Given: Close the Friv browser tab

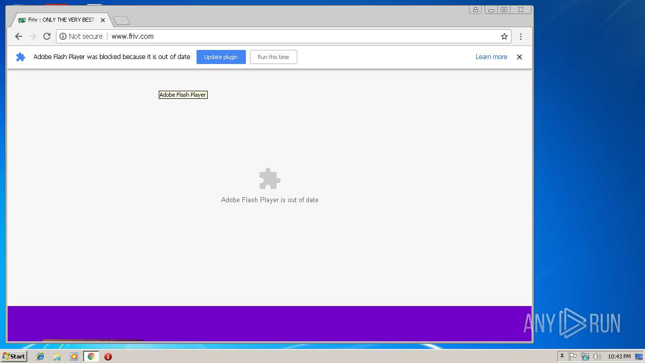Looking at the screenshot, I should point(103,20).
